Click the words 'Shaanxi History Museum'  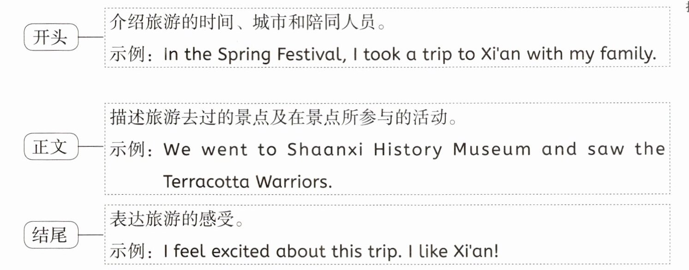[409, 150]
